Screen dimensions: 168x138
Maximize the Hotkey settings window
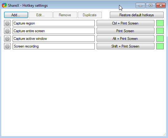pos(150,5)
